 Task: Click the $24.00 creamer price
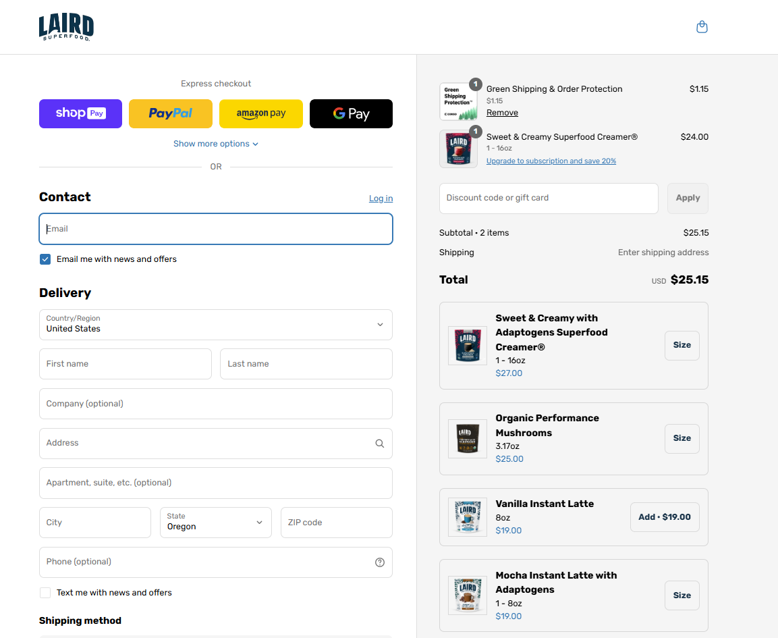pos(694,136)
